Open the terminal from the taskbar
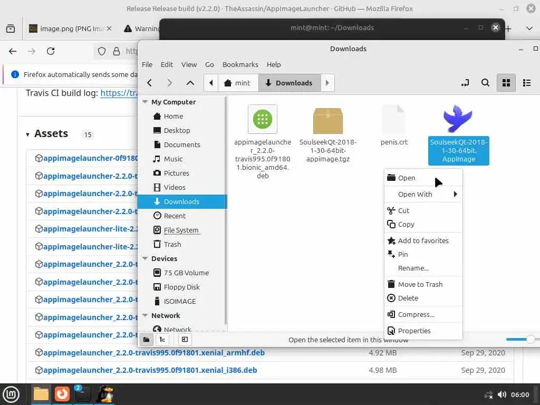This screenshot has height=405, width=540. point(82,394)
